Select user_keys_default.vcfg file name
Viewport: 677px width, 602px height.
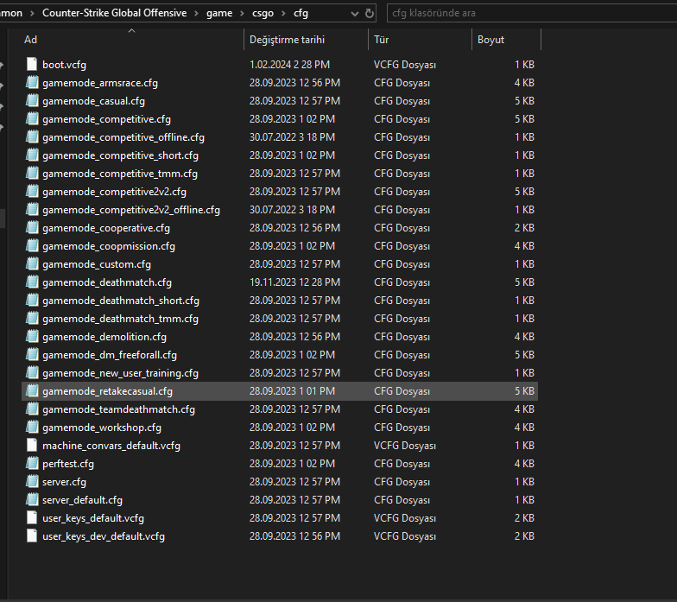click(x=93, y=518)
